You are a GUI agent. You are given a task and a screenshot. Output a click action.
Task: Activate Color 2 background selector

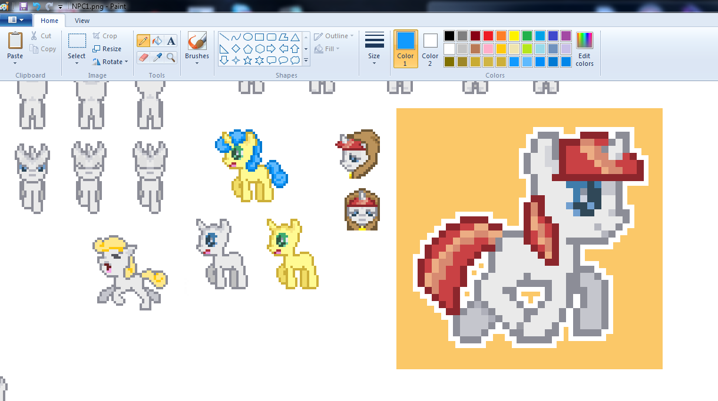tap(430, 48)
